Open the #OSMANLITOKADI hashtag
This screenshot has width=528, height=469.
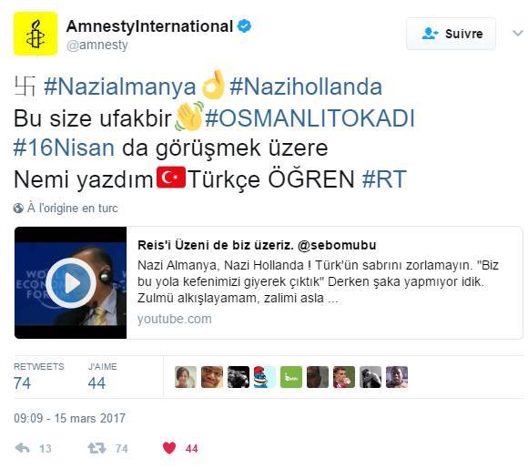click(x=310, y=118)
